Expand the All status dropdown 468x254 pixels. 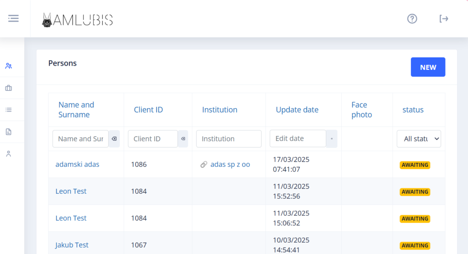419,139
